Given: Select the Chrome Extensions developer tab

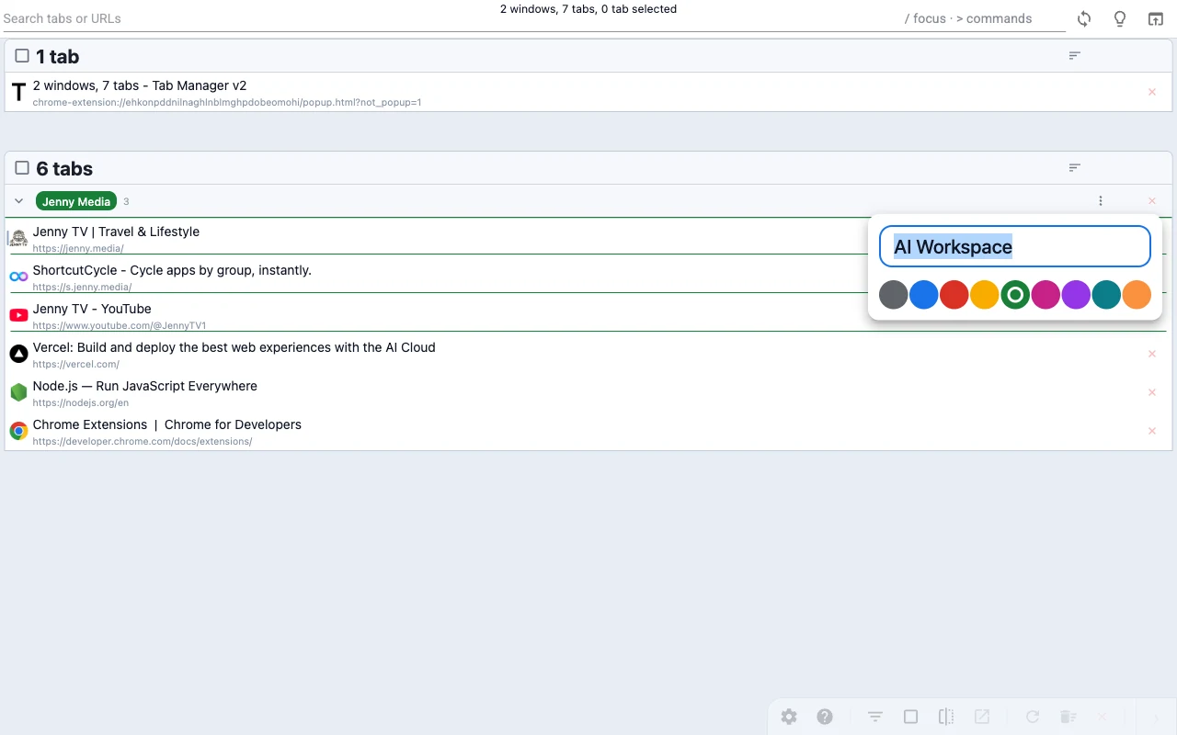Looking at the screenshot, I should click(x=166, y=425).
